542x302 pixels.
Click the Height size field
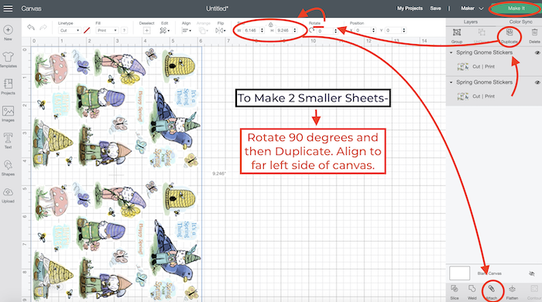click(284, 30)
